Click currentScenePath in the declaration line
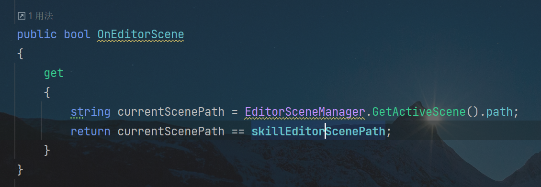 pos(171,112)
